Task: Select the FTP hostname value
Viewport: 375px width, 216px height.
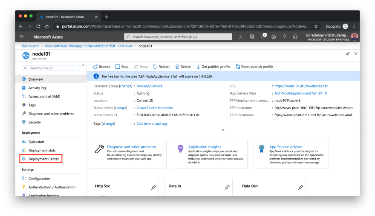Action: point(315,108)
